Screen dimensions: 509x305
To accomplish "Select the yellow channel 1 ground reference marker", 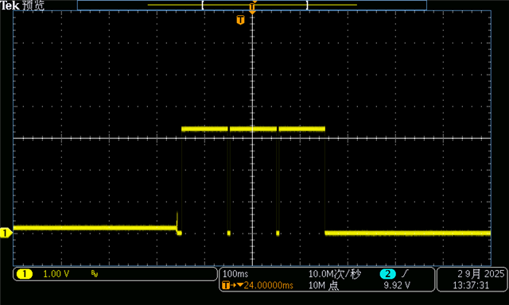I will coord(6,233).
